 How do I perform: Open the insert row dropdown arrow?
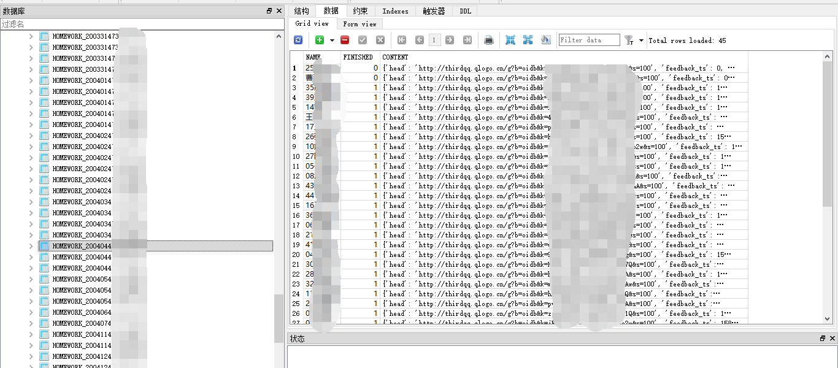[x=331, y=40]
